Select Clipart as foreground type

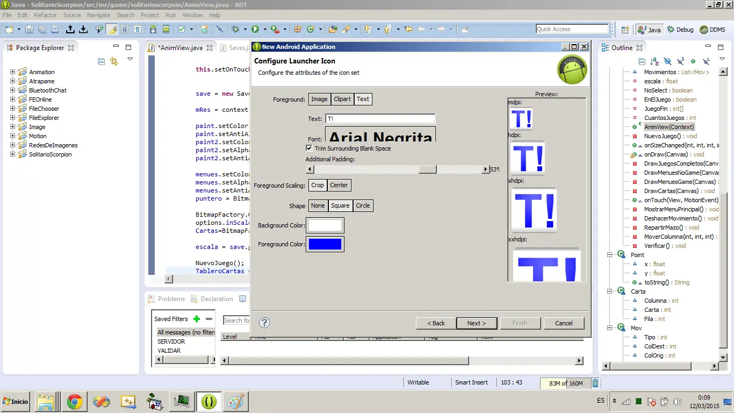pos(342,99)
